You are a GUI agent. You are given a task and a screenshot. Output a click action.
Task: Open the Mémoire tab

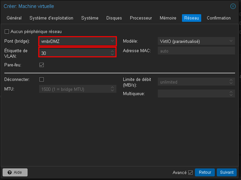168,18
